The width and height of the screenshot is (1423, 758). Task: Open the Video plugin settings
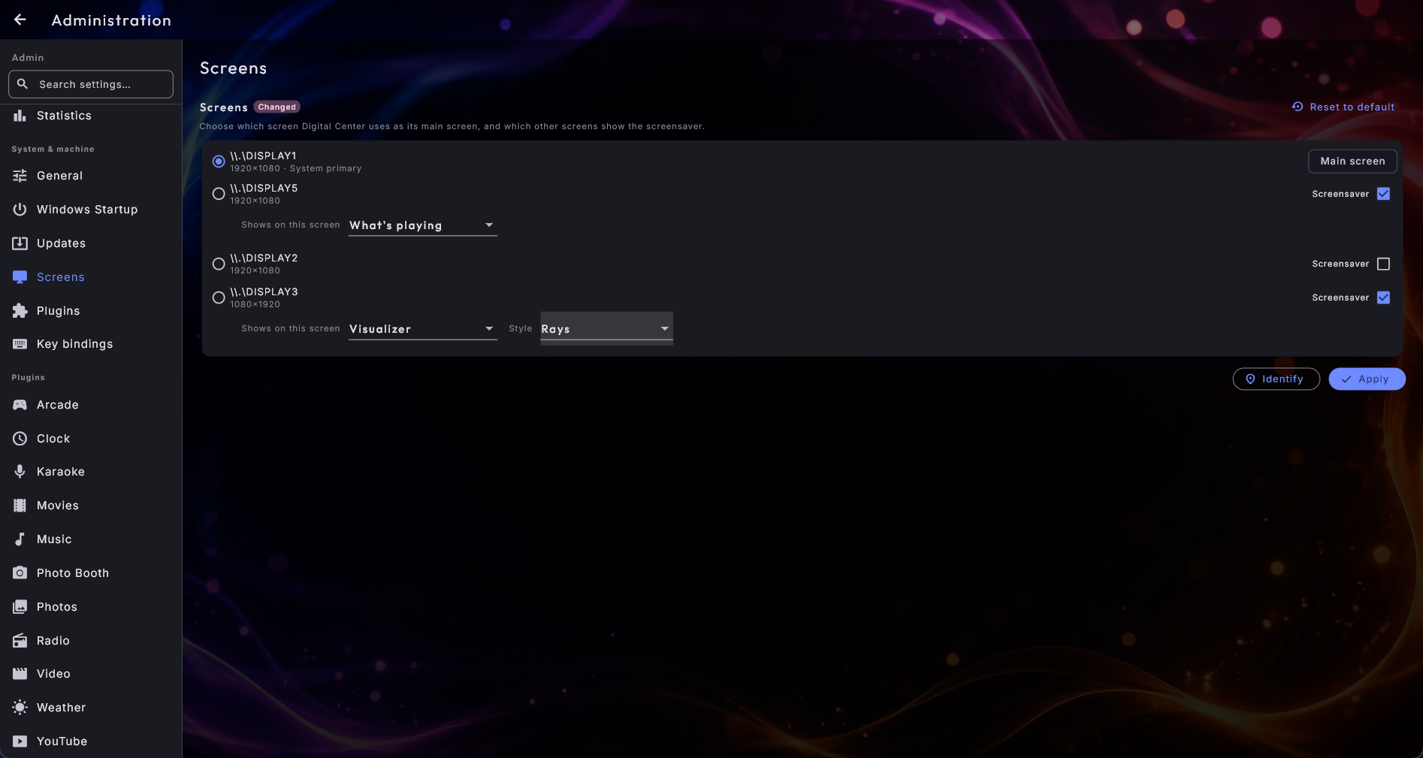91,674
